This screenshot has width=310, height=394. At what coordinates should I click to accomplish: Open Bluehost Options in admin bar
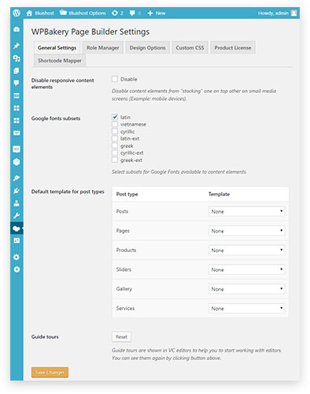83,13
